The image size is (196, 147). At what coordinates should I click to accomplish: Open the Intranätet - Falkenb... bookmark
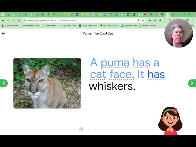click(x=11, y=25)
